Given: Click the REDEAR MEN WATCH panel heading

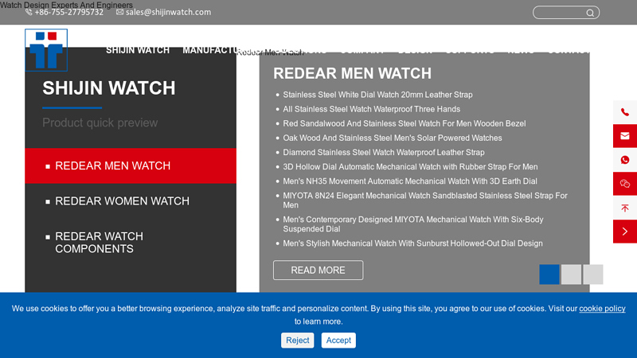Looking at the screenshot, I should [352, 73].
